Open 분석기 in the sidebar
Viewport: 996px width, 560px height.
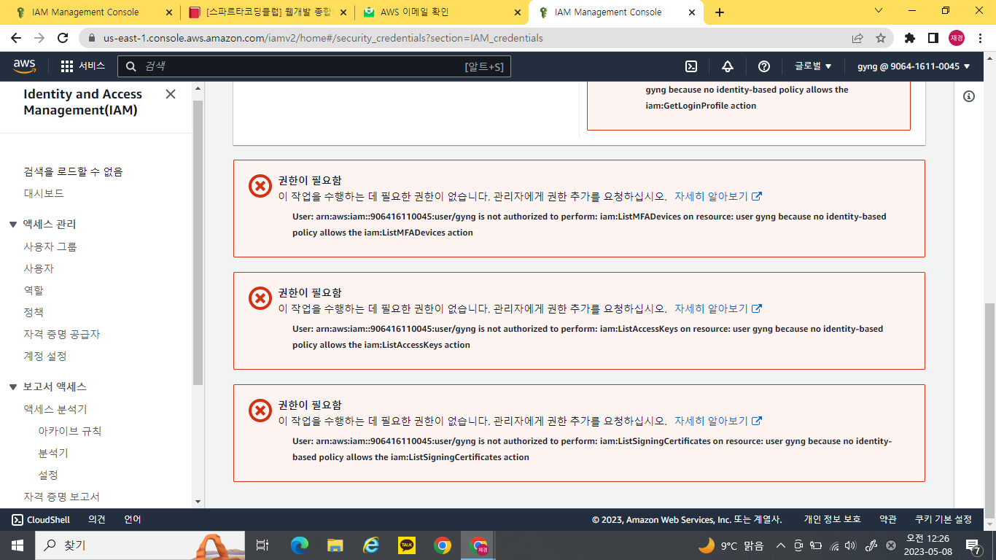click(53, 453)
